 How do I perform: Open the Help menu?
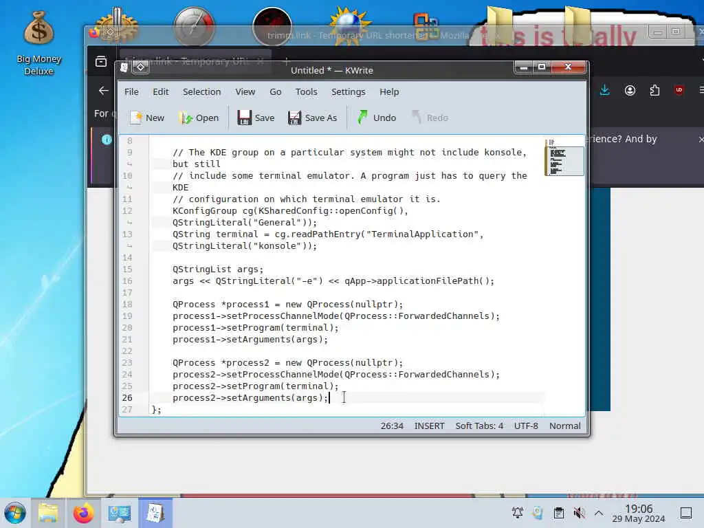point(389,91)
